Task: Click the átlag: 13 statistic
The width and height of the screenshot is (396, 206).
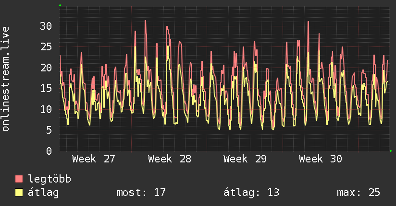Action: click(x=251, y=193)
